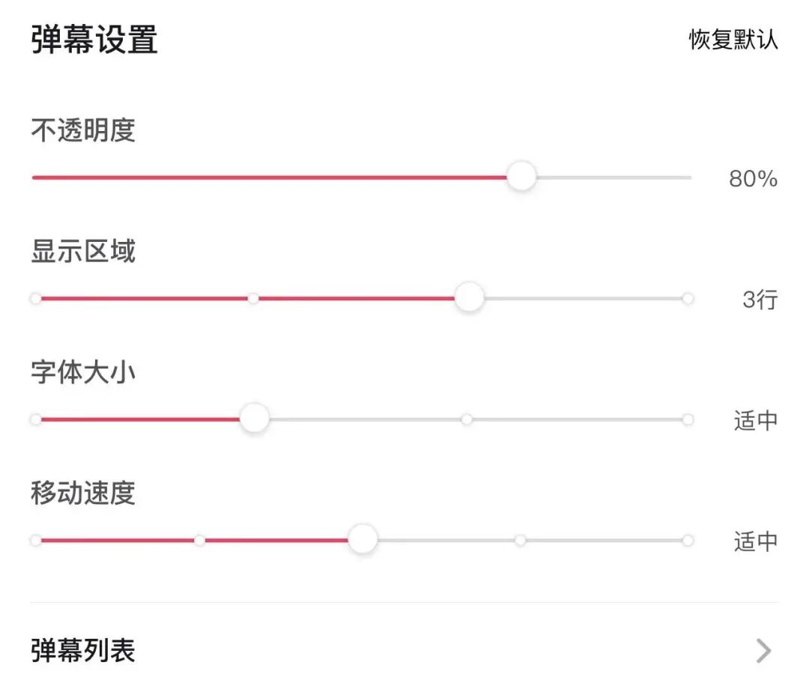This screenshot has height=698, width=809.
Task: Open the 弹幕列表 screen
Action: pyautogui.click(x=82, y=652)
